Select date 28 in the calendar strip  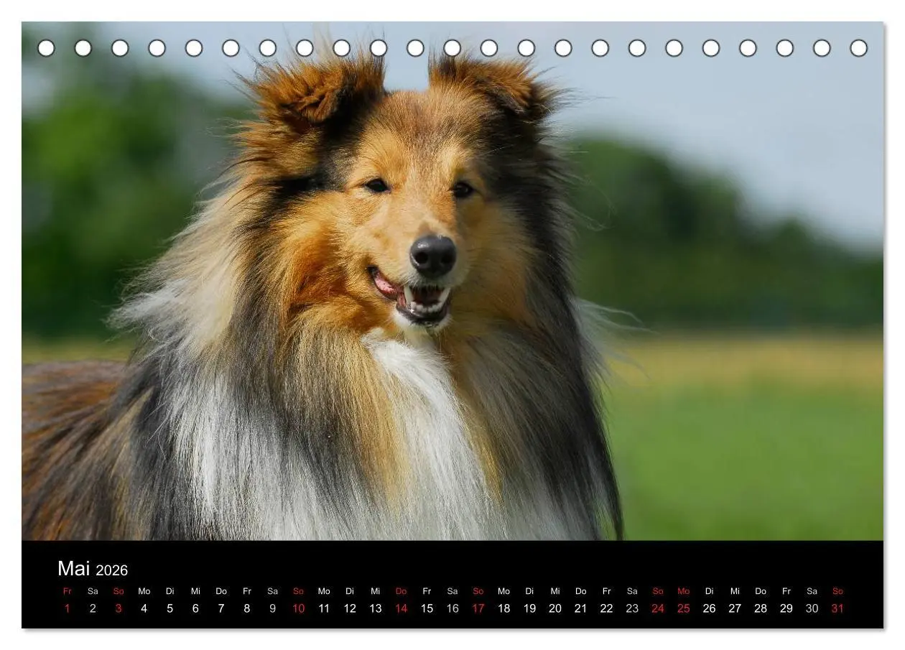[x=761, y=608]
